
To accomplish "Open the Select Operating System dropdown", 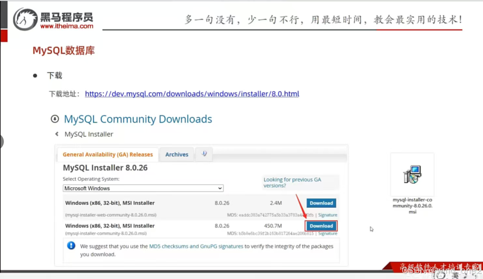I will 143,188.
